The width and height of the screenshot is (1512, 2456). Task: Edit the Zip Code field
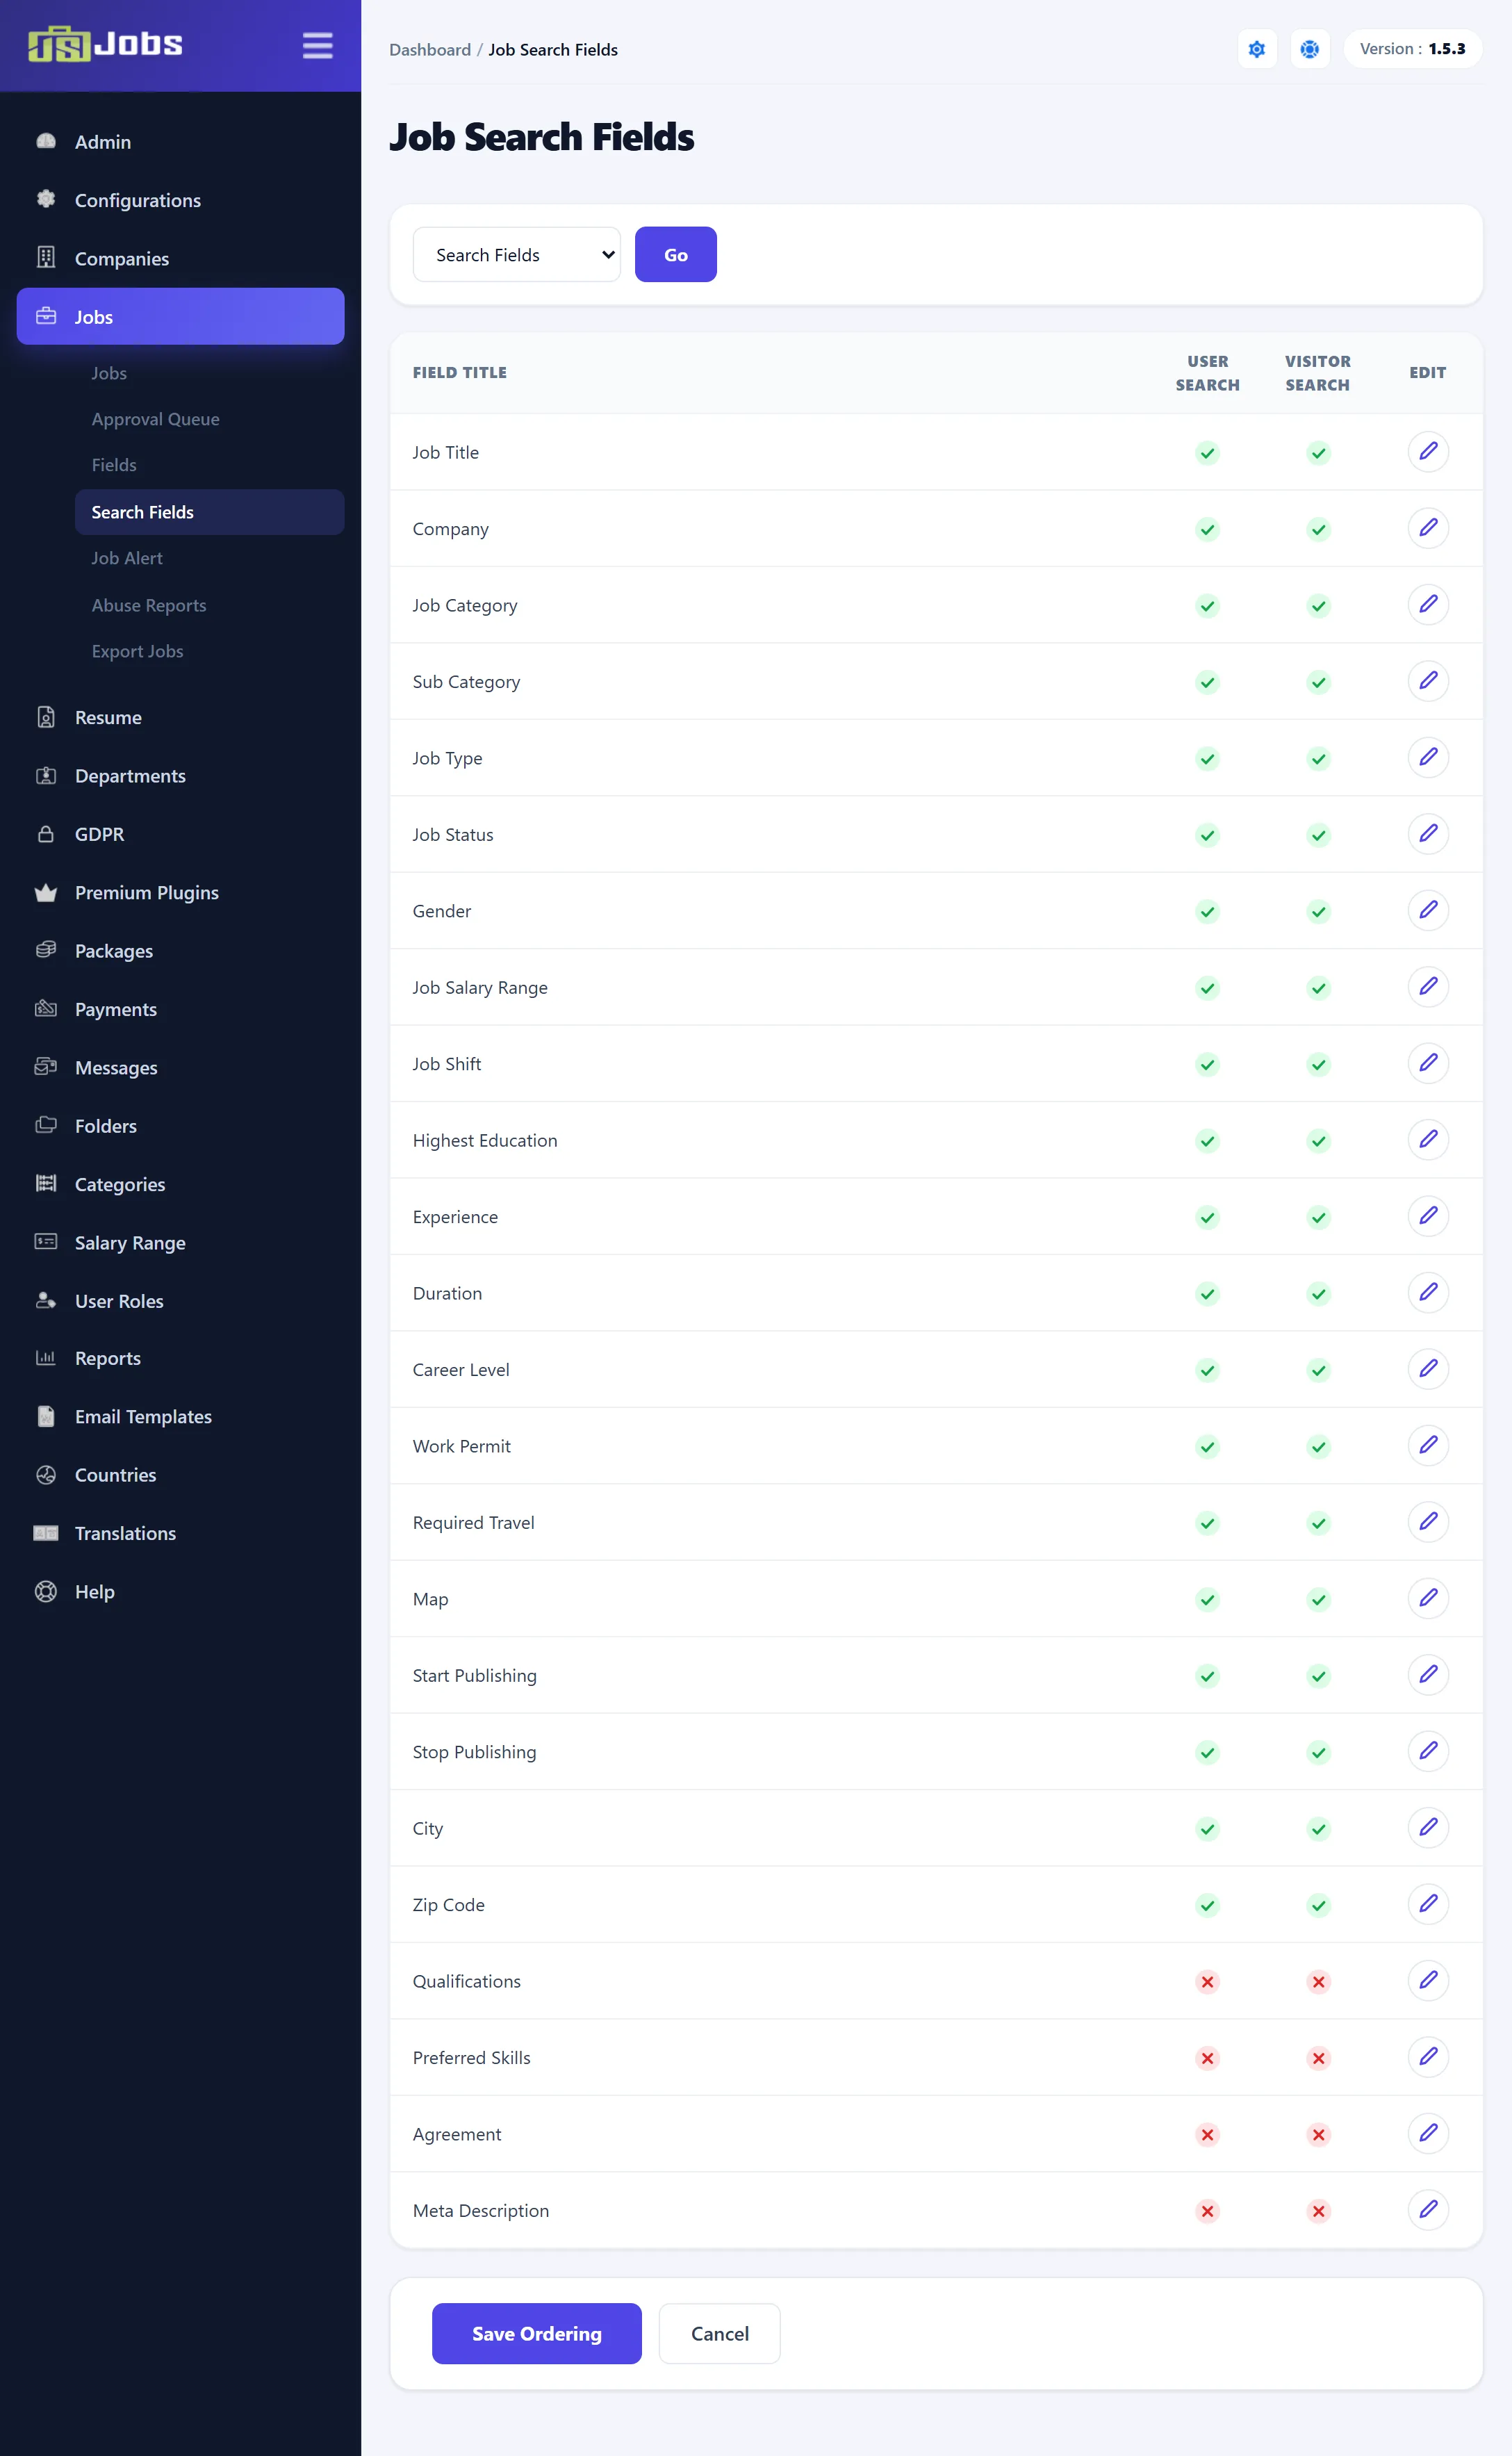click(1428, 1903)
